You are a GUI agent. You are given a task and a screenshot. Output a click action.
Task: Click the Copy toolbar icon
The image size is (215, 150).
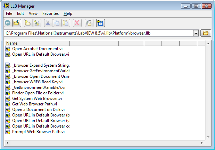[57, 23]
